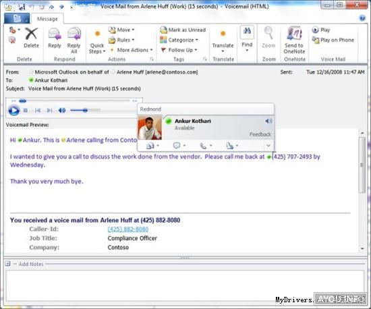Expand the Categorize dropdown
The width and height of the screenshot is (371, 309).
click(179, 40)
